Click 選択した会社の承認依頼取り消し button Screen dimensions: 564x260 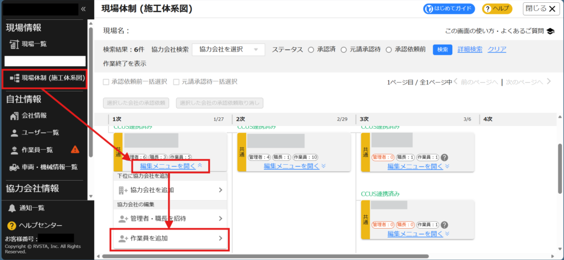220,103
